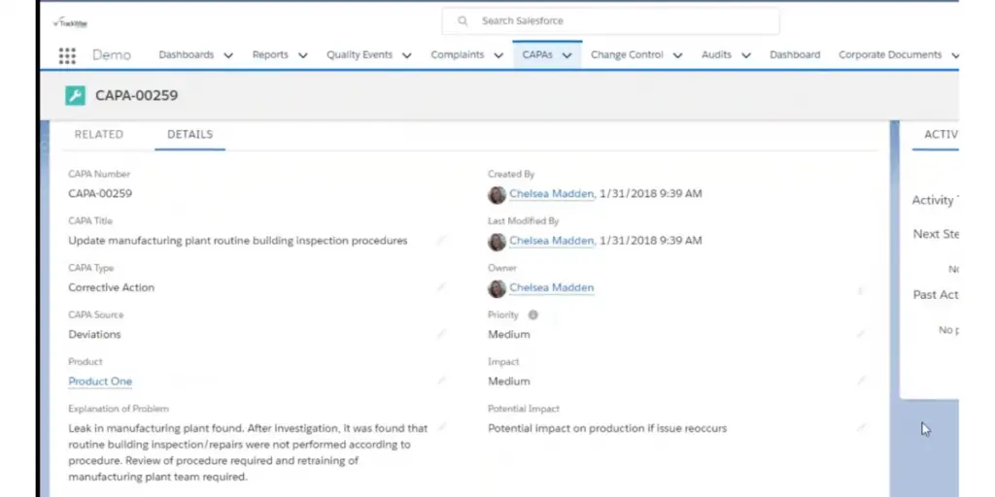Click Chelsea Madden link under Last Modified By
995x497 pixels.
pyautogui.click(x=552, y=241)
